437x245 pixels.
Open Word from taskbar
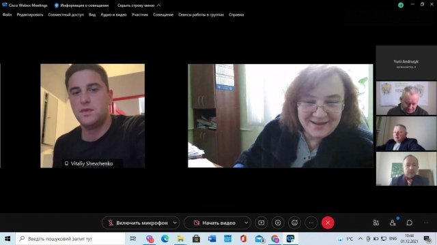(212, 239)
